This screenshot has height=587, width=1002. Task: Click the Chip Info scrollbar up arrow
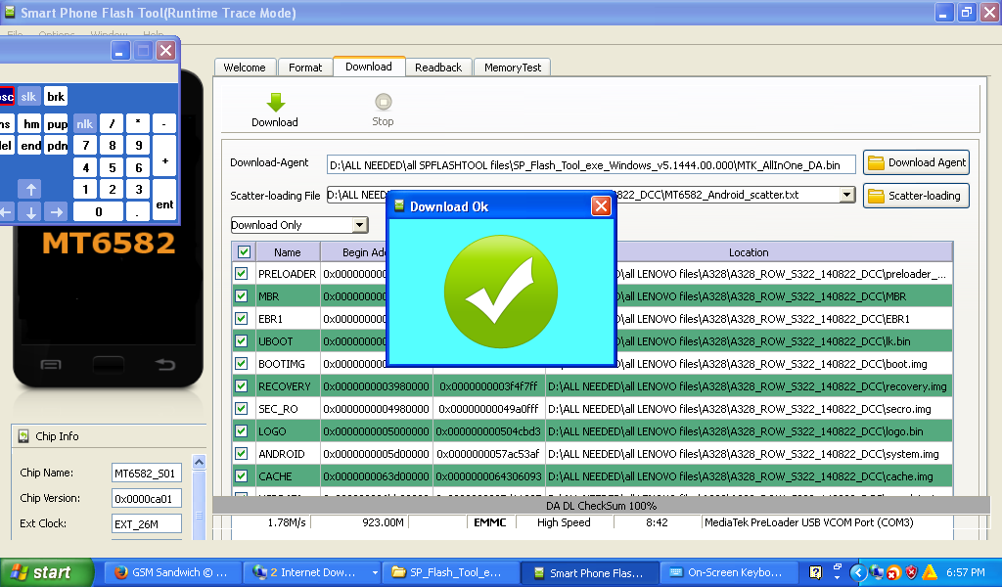coord(199,461)
